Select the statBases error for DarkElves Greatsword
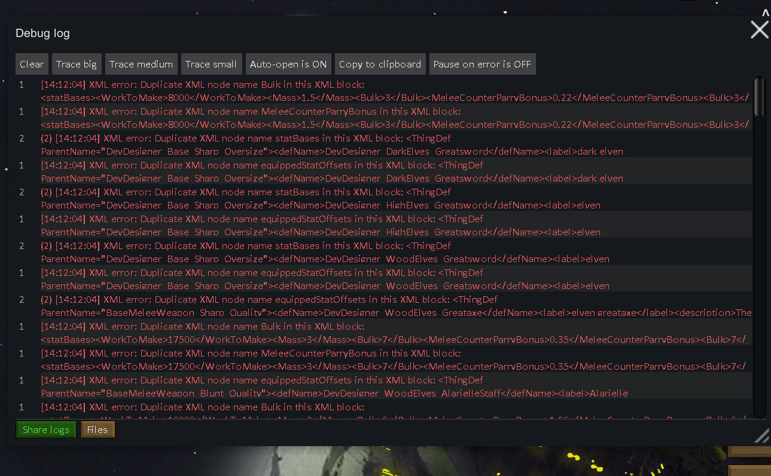Viewport: 771px width, 476px height. pos(384,145)
